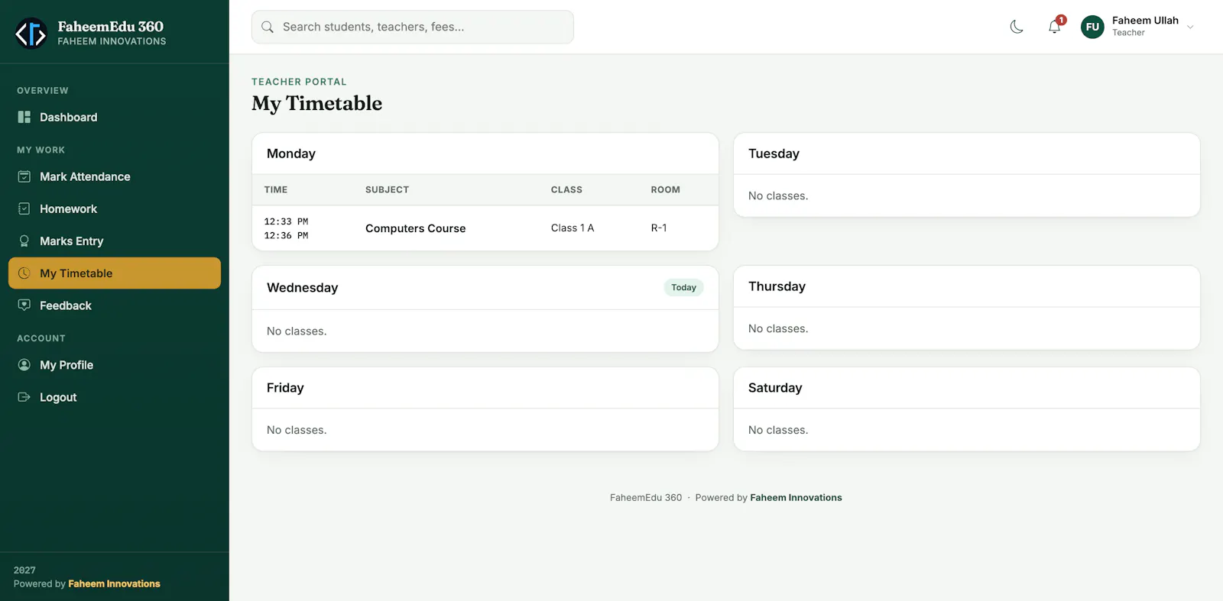This screenshot has width=1223, height=601.
Task: Click the Thursday card heading
Action: click(x=777, y=286)
